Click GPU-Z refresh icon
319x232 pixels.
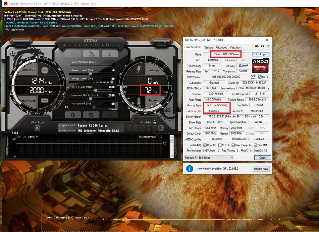(x=263, y=46)
